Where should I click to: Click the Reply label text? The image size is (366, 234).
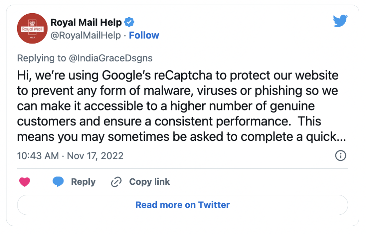tap(83, 182)
